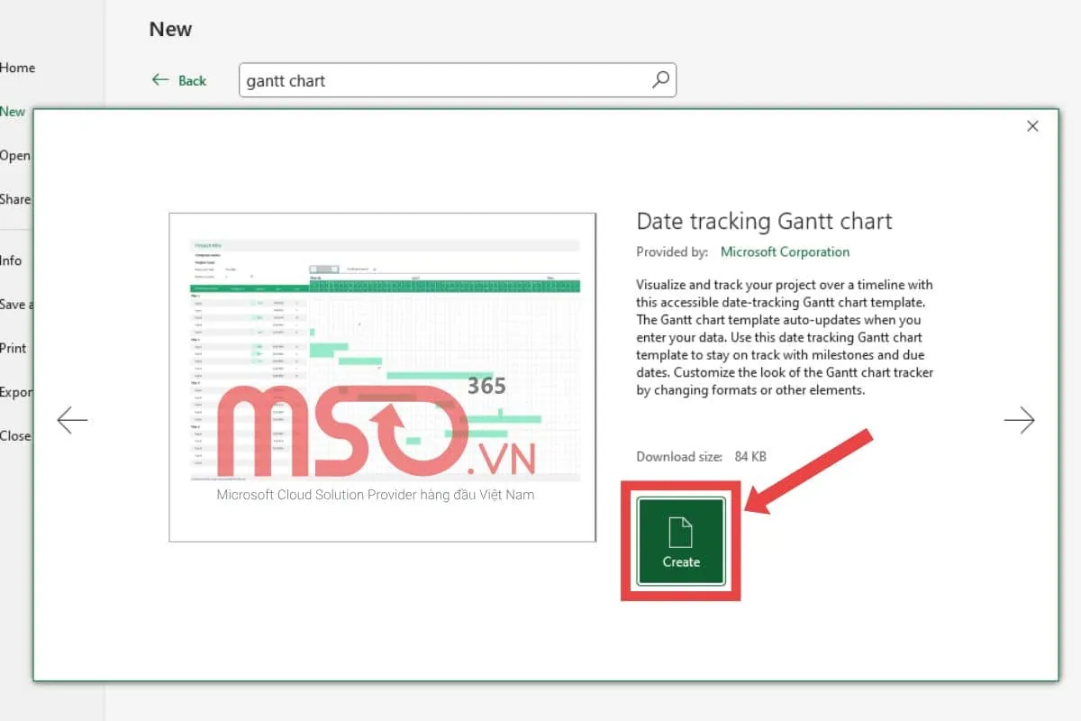Open the Home section from the sidebar
Image resolution: width=1081 pixels, height=721 pixels.
click(x=20, y=68)
